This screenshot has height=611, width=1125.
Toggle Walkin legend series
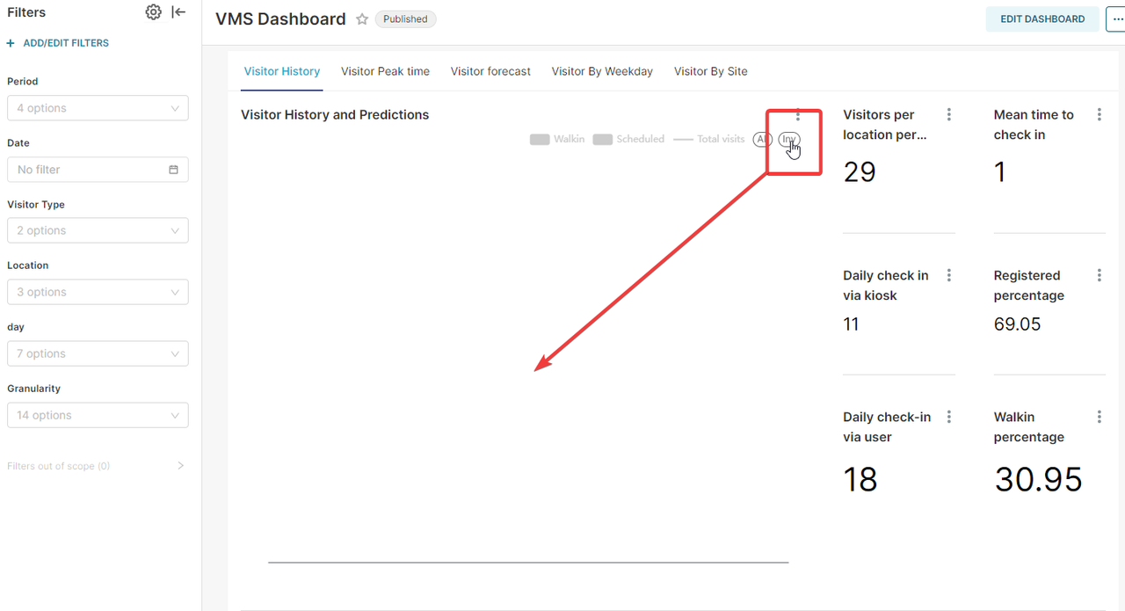point(557,139)
